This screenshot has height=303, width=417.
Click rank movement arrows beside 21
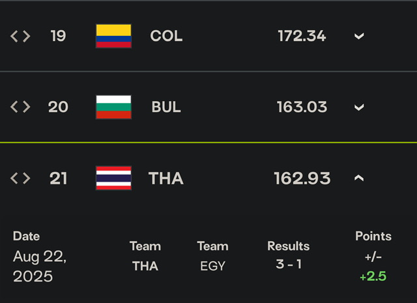pos(20,178)
